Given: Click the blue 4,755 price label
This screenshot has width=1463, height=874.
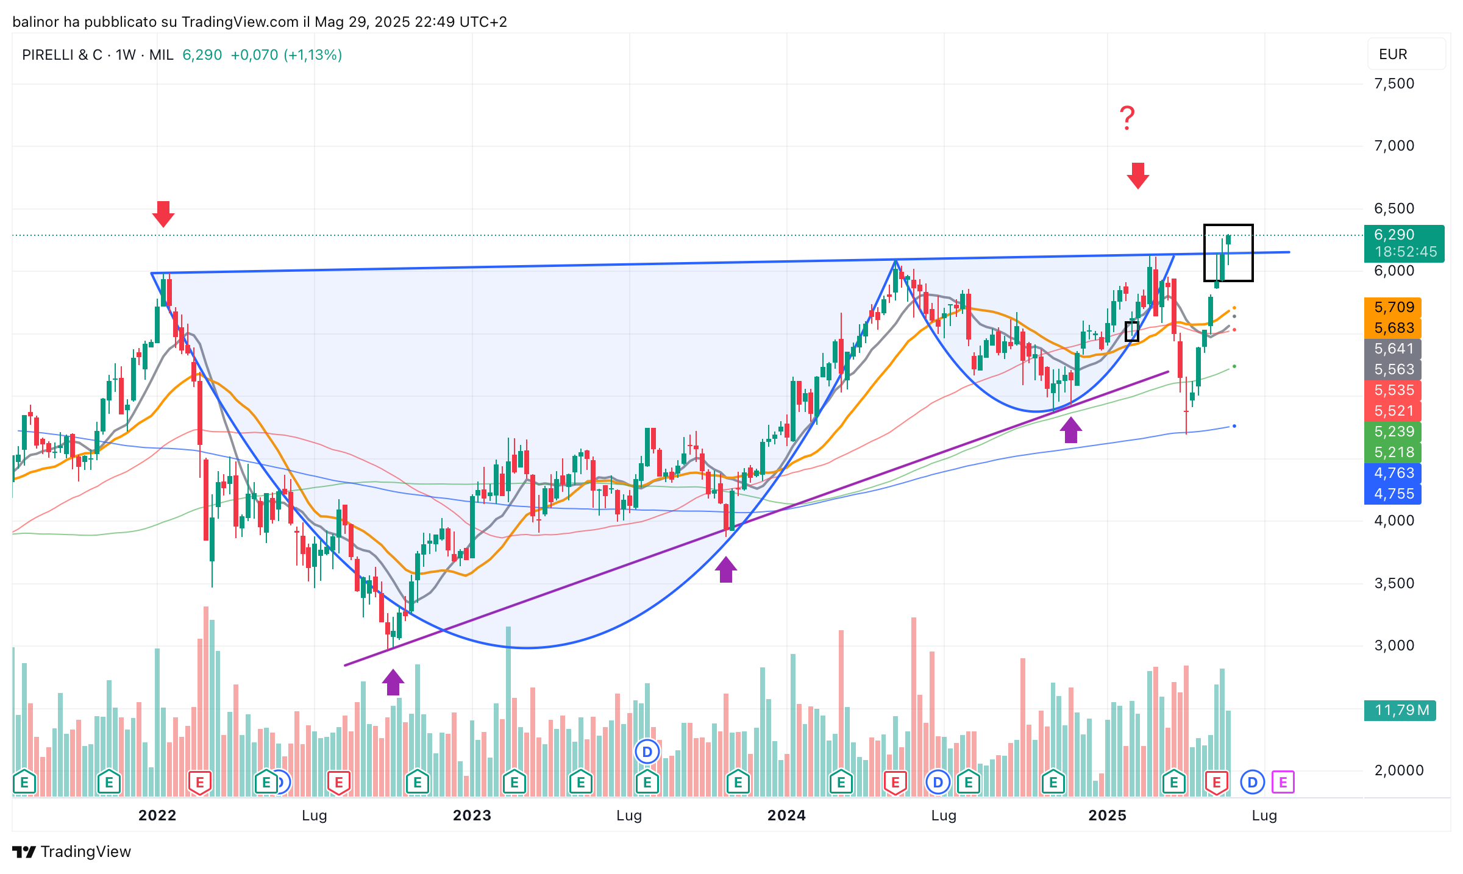Looking at the screenshot, I should [1393, 494].
